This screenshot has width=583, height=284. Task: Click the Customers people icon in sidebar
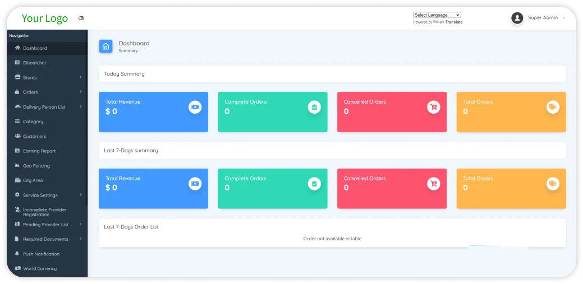point(17,136)
